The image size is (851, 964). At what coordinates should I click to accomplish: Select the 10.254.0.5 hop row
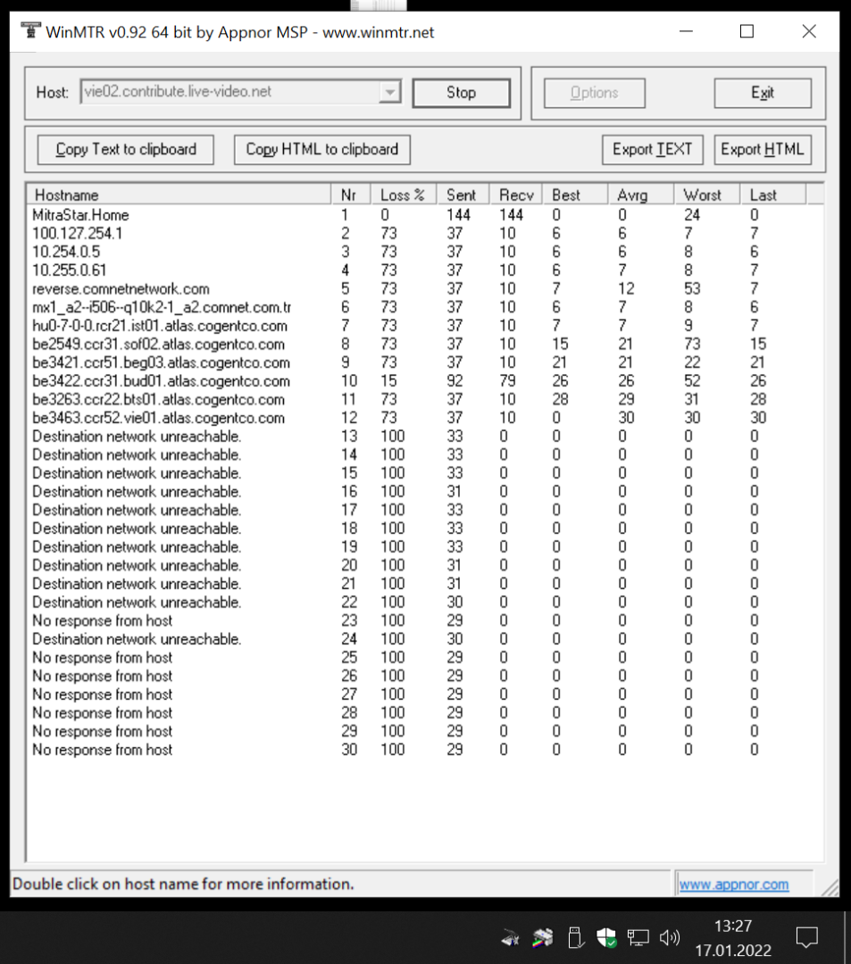tap(424, 252)
